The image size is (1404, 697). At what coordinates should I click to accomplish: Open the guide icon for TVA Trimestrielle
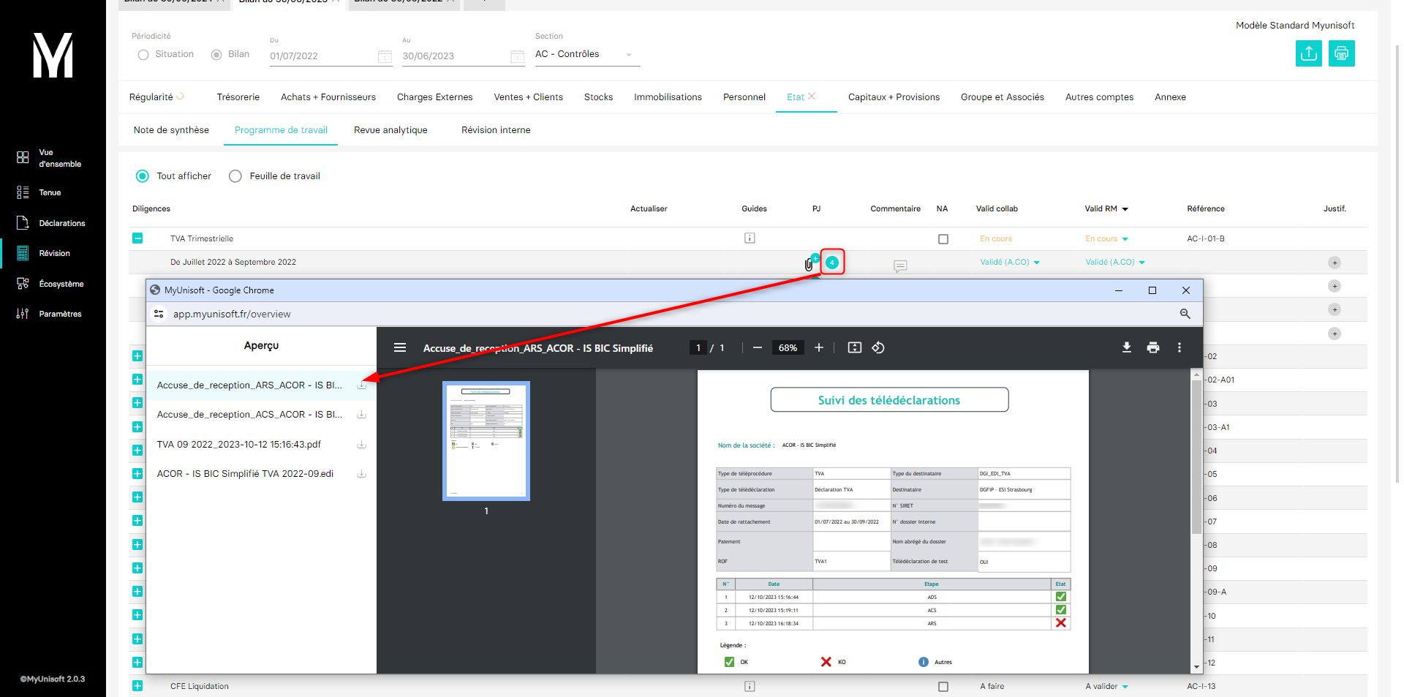coord(750,238)
